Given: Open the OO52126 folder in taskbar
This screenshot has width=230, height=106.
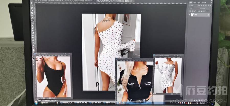Looking at the screenshot, I should 48,103.
